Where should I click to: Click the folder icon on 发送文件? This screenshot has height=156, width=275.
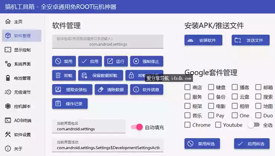click(238, 40)
